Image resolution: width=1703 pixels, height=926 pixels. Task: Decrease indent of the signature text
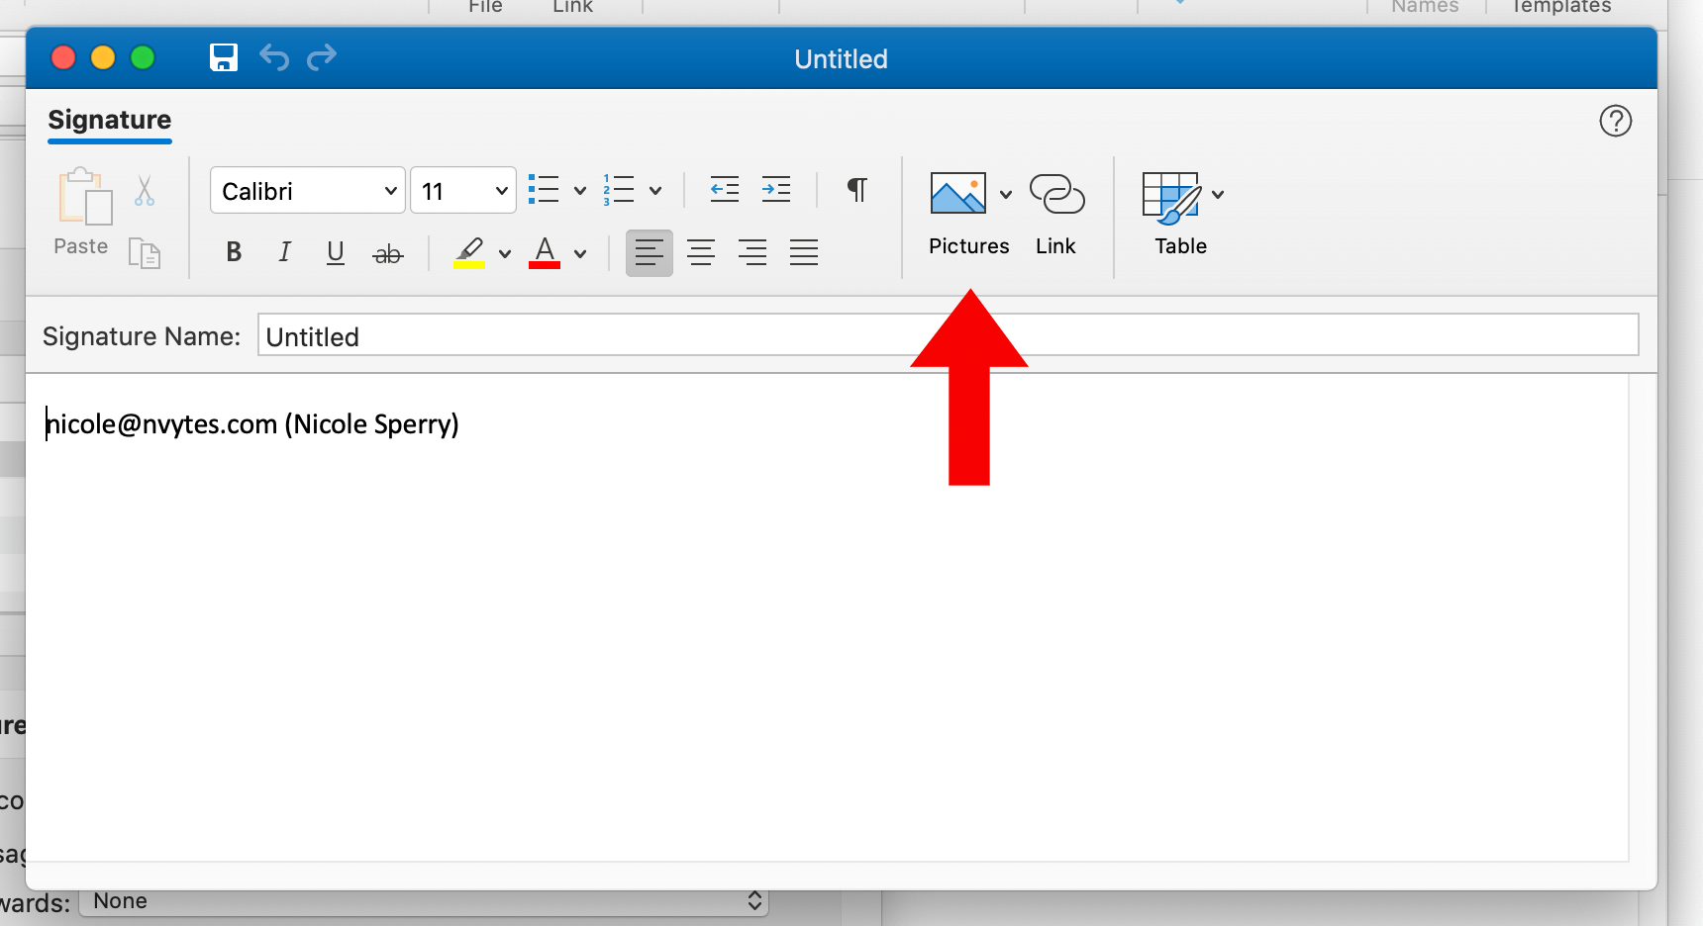(725, 189)
